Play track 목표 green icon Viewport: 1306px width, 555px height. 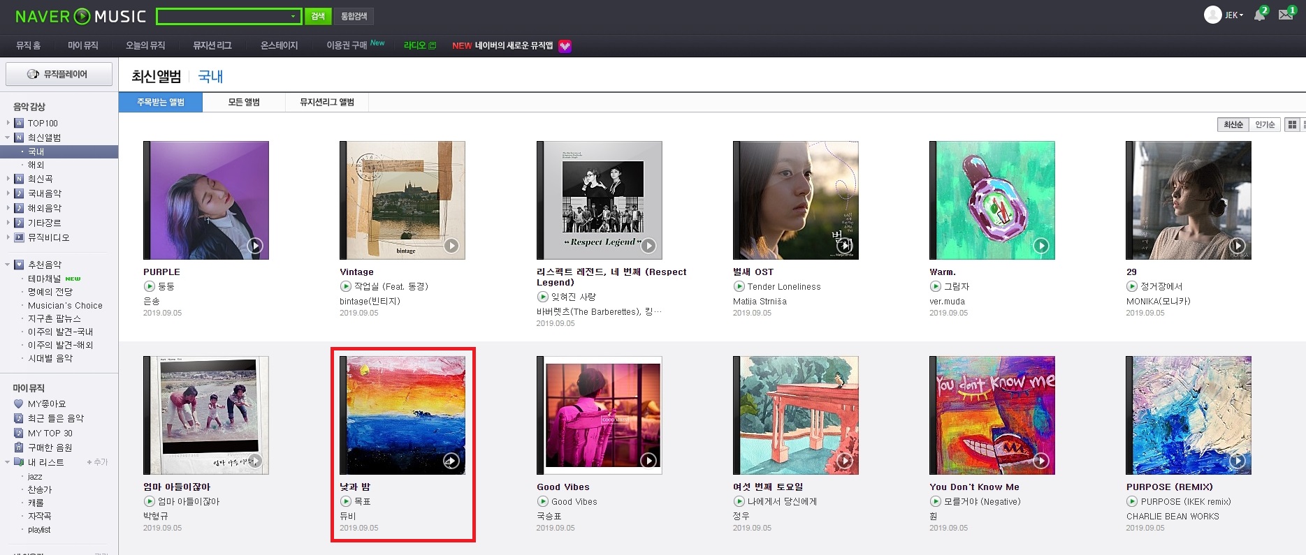(x=345, y=501)
